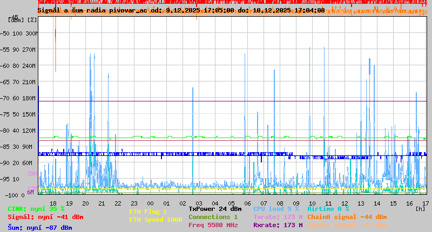Click the cyan Airtime 0 % label
Screen dimensions: 432x232
328,208
